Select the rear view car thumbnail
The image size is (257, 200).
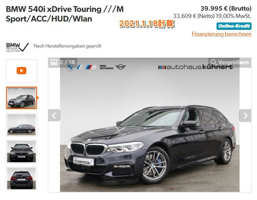pos(22,178)
